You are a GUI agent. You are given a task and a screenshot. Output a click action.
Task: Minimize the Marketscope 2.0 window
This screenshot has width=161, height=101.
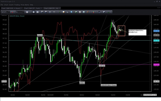tap(155, 2)
